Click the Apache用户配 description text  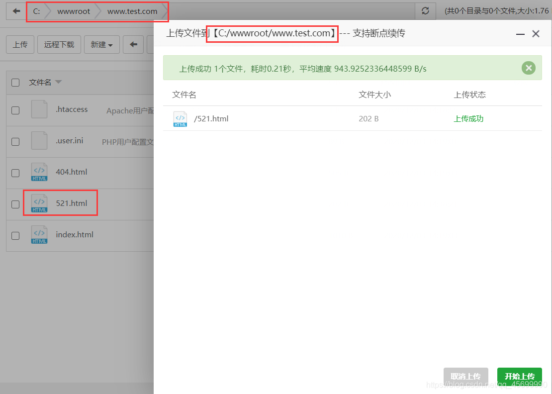130,111
